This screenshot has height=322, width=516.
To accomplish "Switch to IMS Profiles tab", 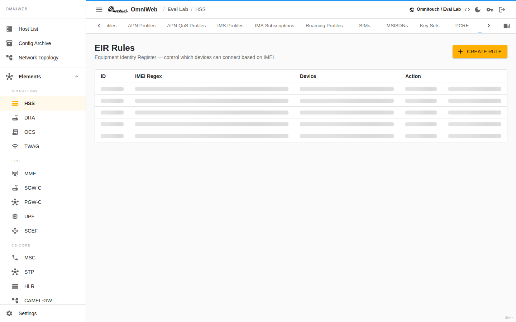I will click(230, 26).
